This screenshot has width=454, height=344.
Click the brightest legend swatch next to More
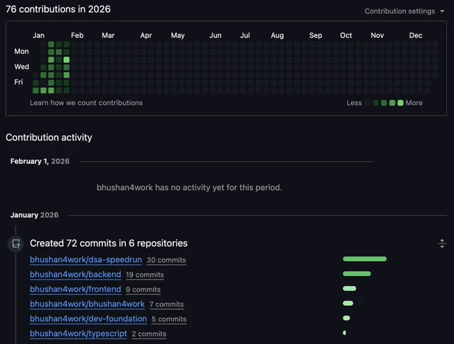click(x=401, y=103)
